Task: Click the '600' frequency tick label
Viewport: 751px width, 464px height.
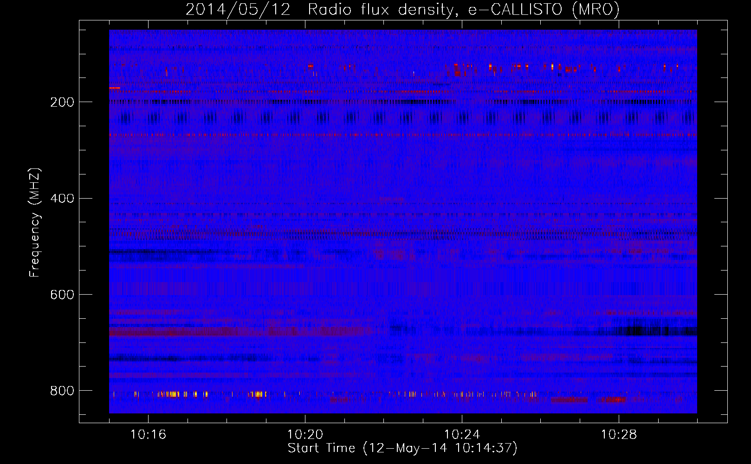Action: click(62, 295)
